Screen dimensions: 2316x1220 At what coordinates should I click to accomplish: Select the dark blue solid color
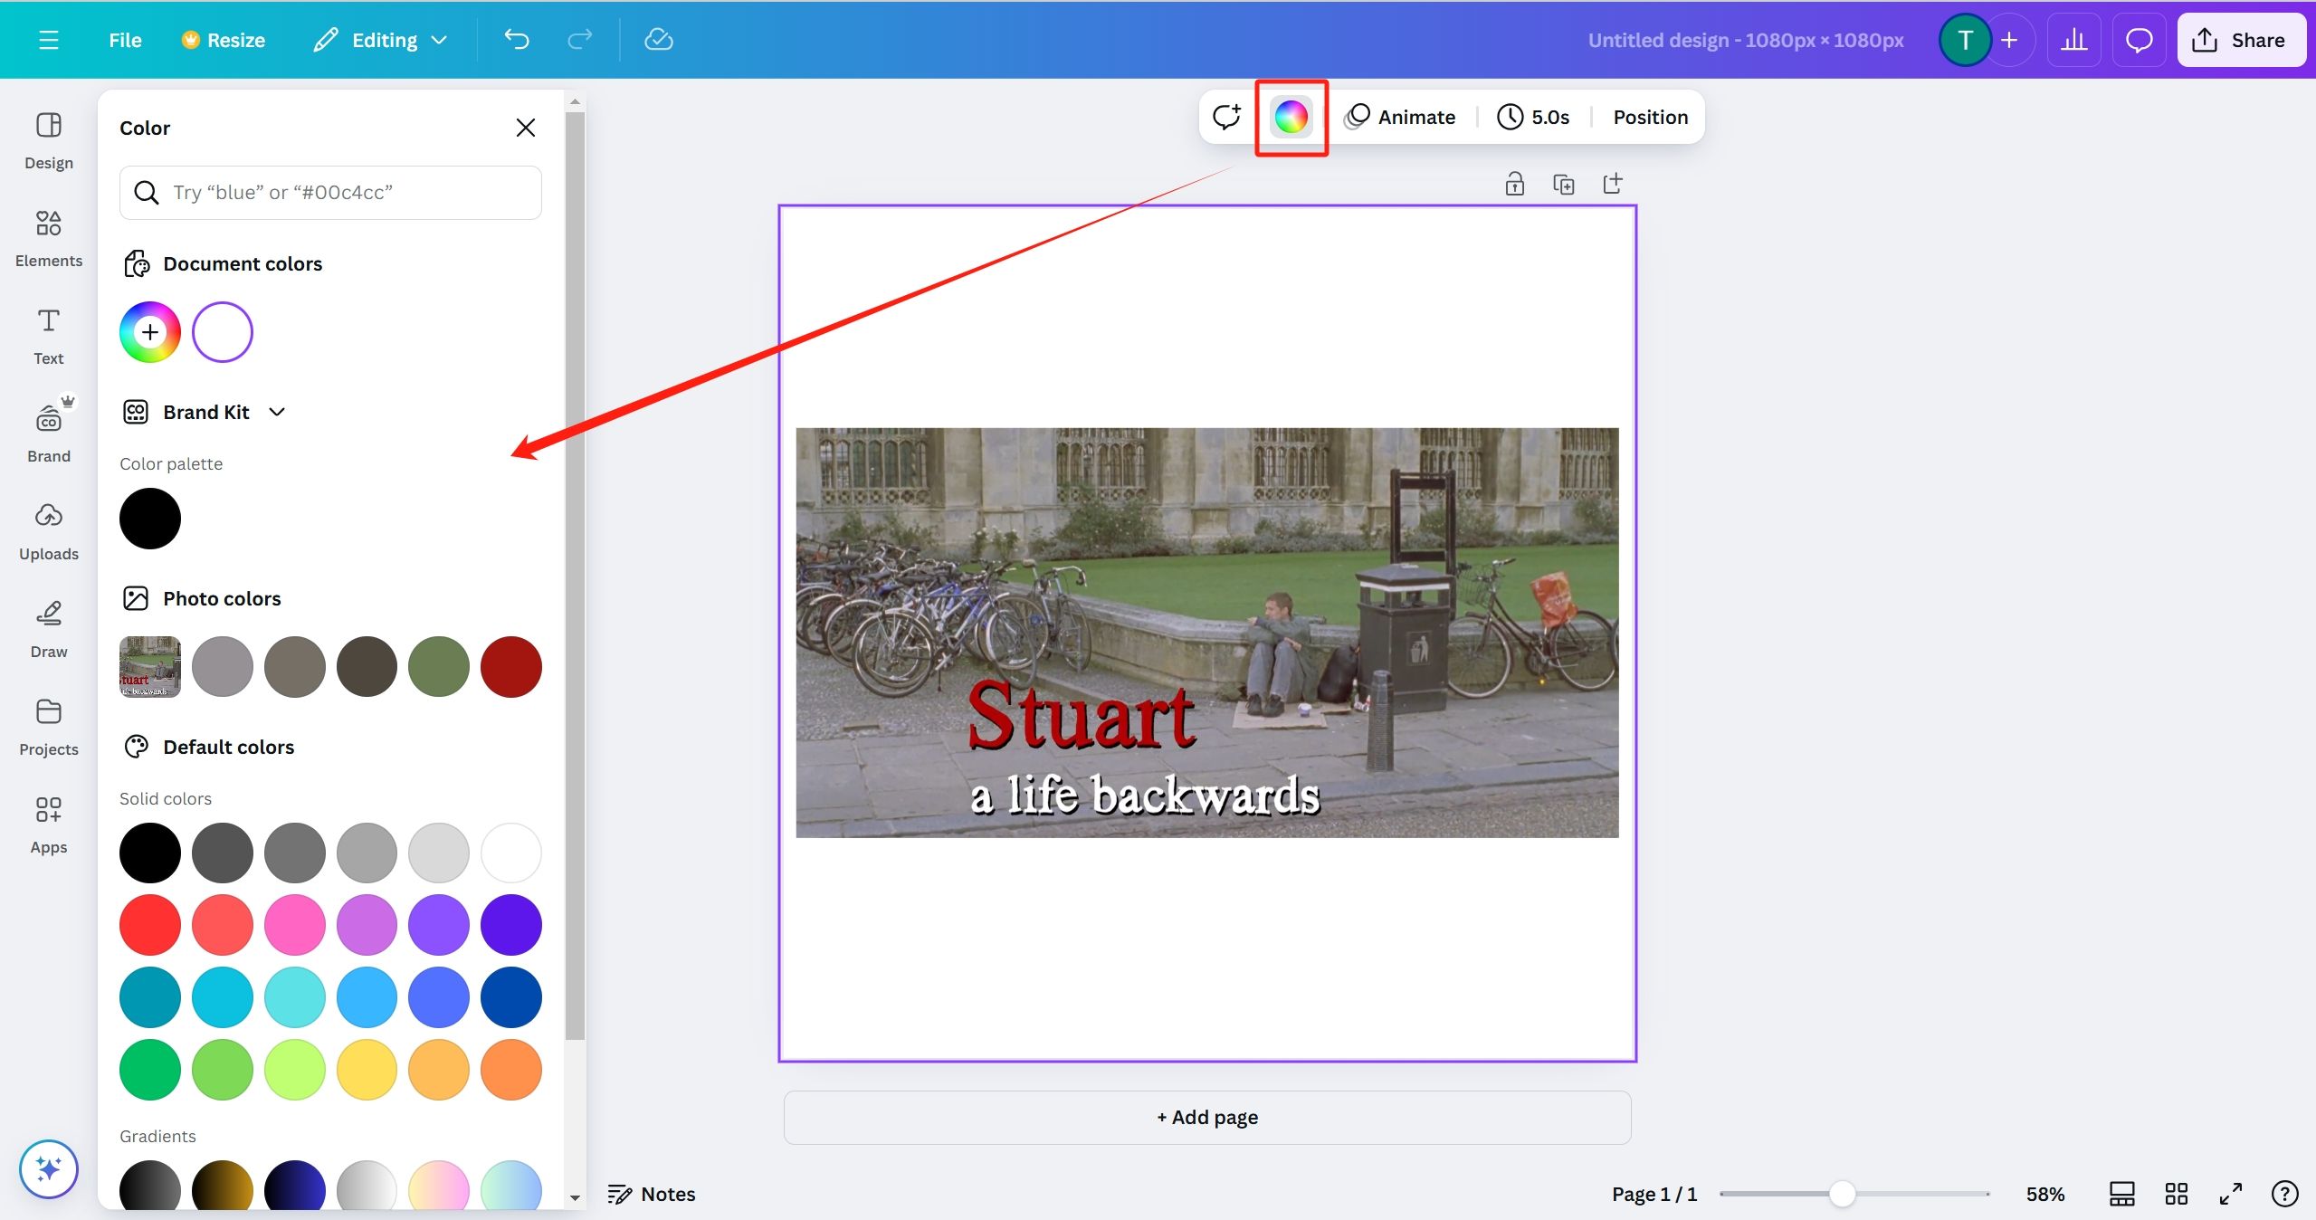pos(511,997)
